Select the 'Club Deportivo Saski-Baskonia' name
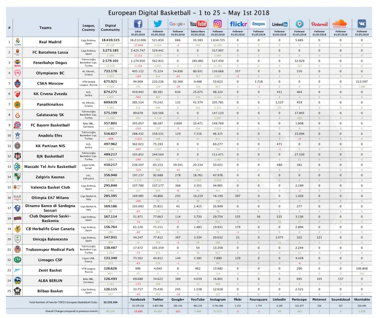The image size is (376, 318). tap(50, 218)
